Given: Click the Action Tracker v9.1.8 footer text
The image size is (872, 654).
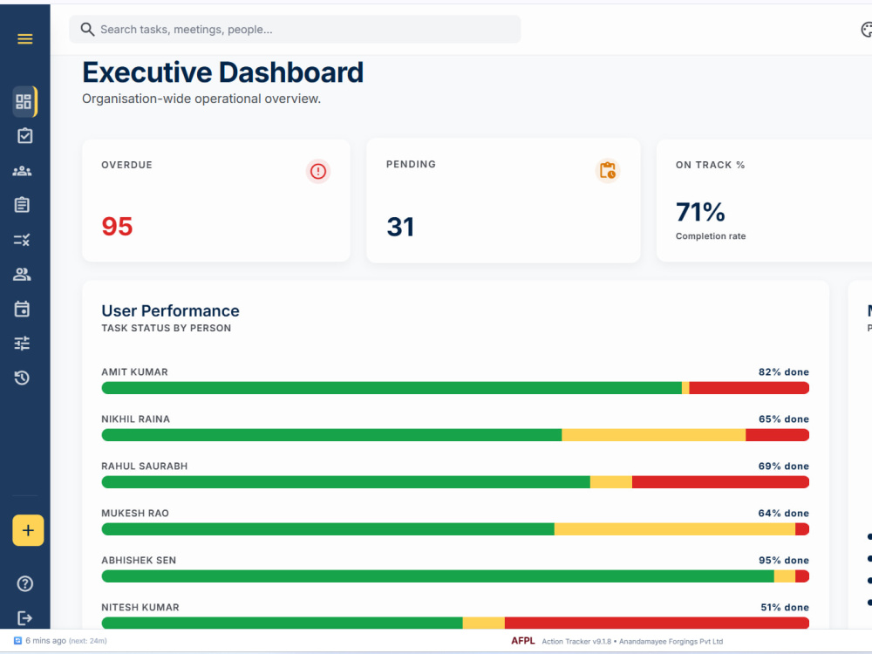Looking at the screenshot, I should pyautogui.click(x=576, y=641).
